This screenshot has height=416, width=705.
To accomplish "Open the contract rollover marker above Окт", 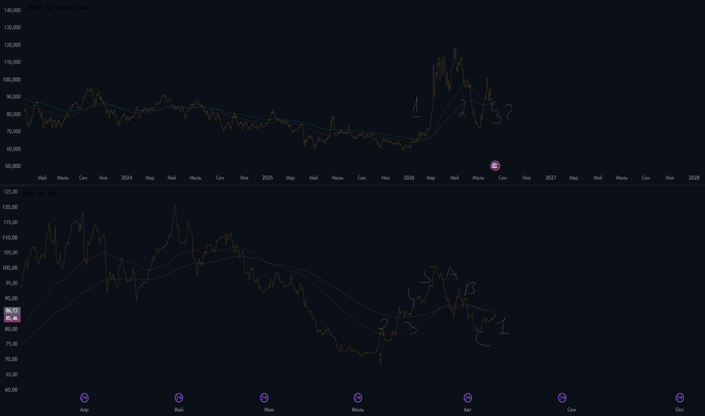I will [x=680, y=398].
